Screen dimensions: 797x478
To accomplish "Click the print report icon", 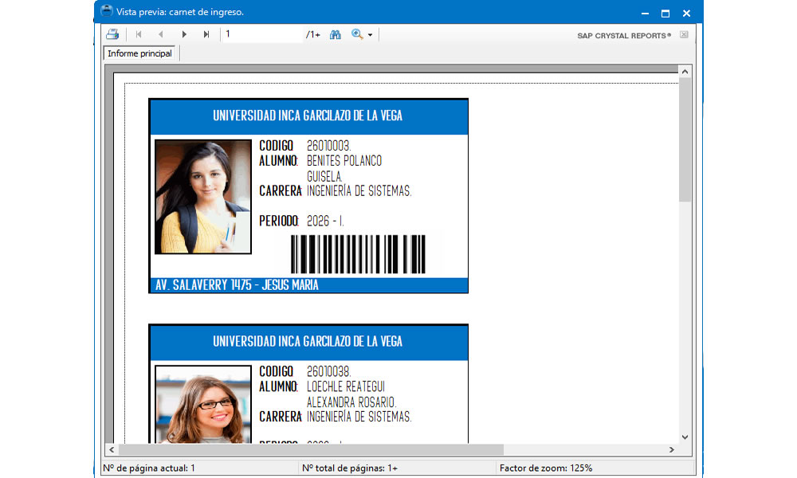I will pos(112,34).
